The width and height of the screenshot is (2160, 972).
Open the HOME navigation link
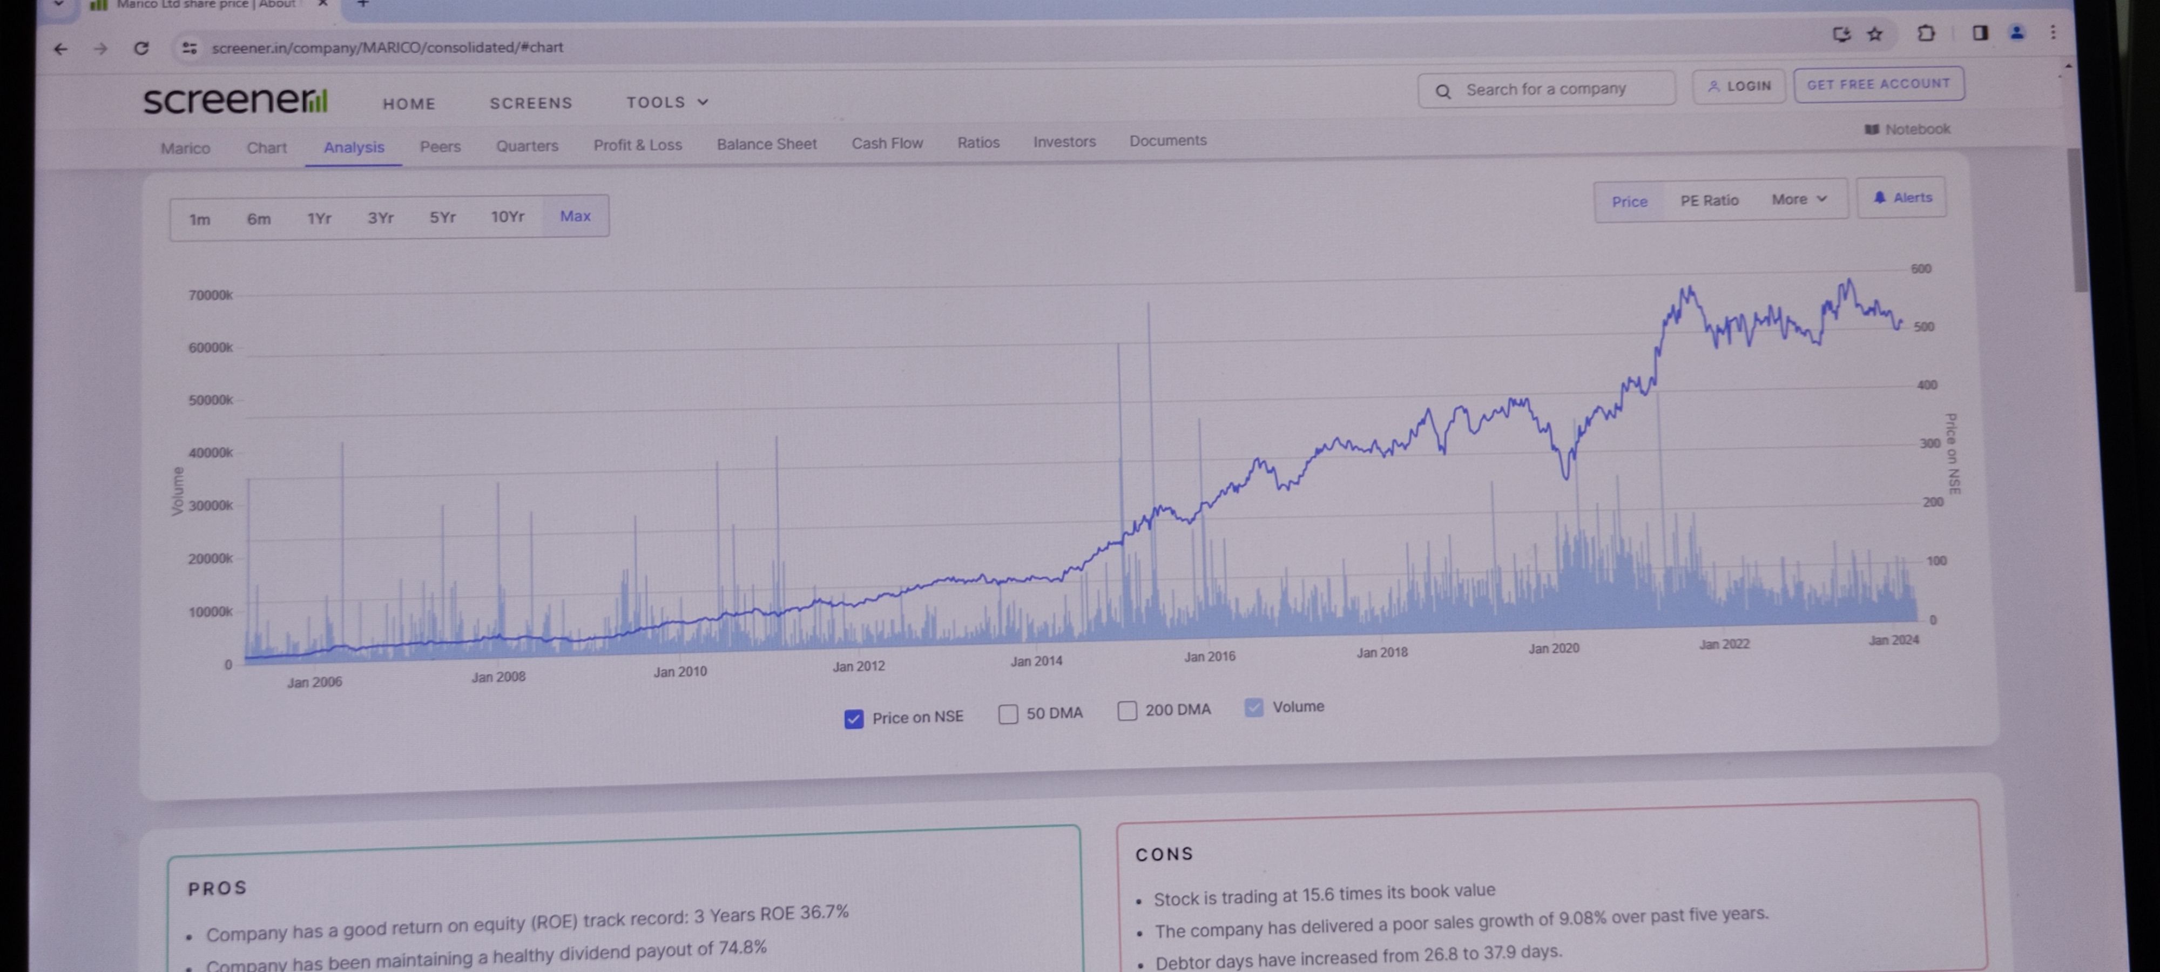[409, 104]
